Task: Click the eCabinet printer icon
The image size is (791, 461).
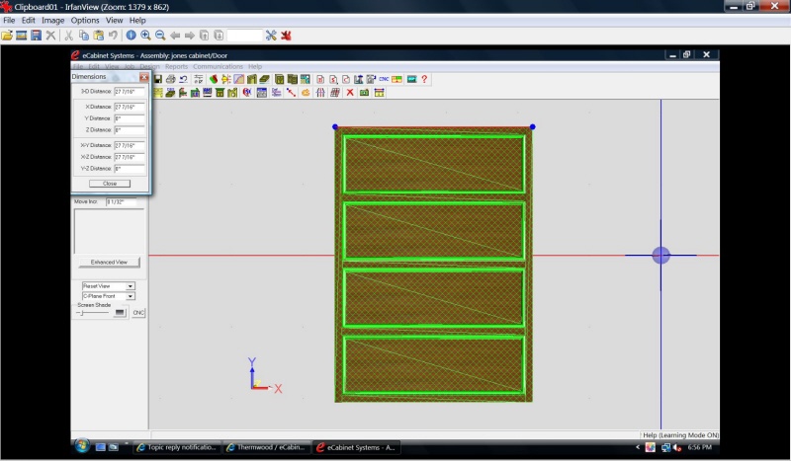Action: (x=170, y=79)
